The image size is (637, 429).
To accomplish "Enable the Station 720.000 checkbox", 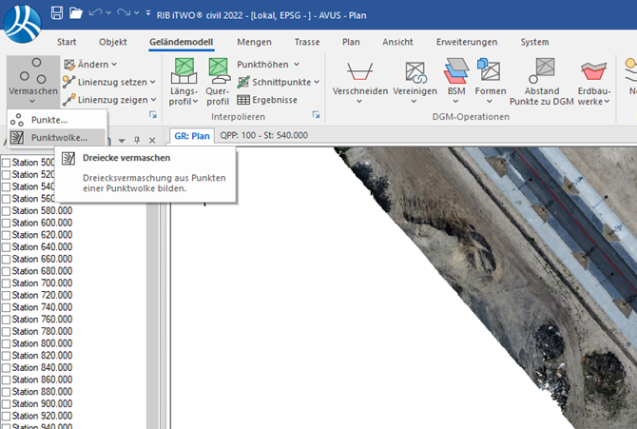I will [7, 295].
